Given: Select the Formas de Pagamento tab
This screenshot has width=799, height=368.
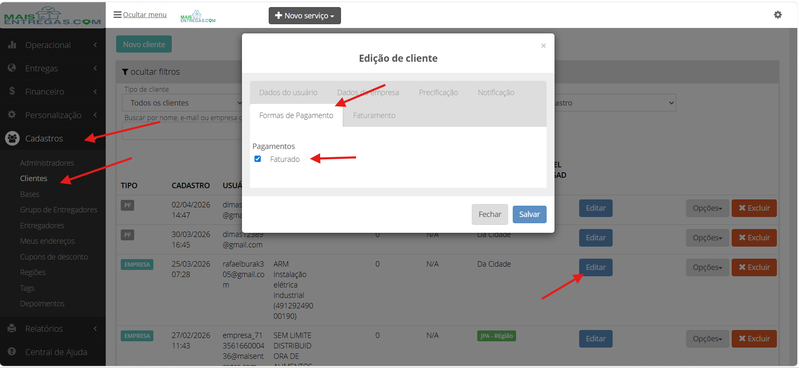Looking at the screenshot, I should 296,116.
